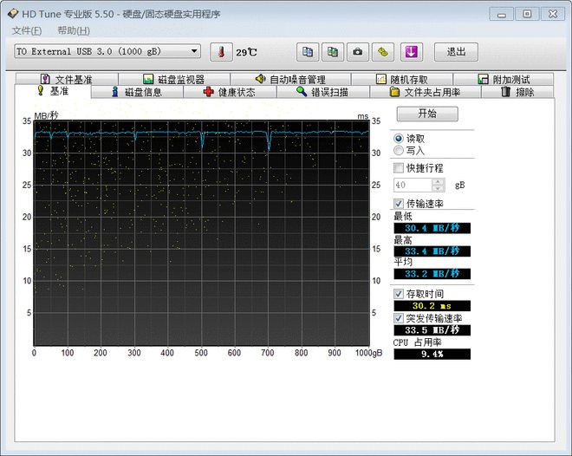The width and height of the screenshot is (572, 456).
Task: Open the 磁盘信息 tab
Action: point(137,92)
